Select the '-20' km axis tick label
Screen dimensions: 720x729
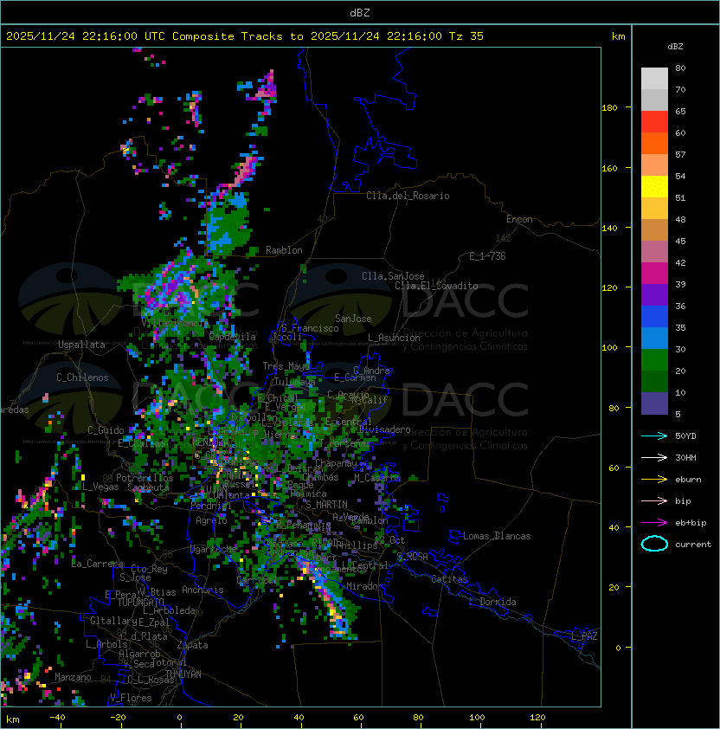click(x=118, y=718)
